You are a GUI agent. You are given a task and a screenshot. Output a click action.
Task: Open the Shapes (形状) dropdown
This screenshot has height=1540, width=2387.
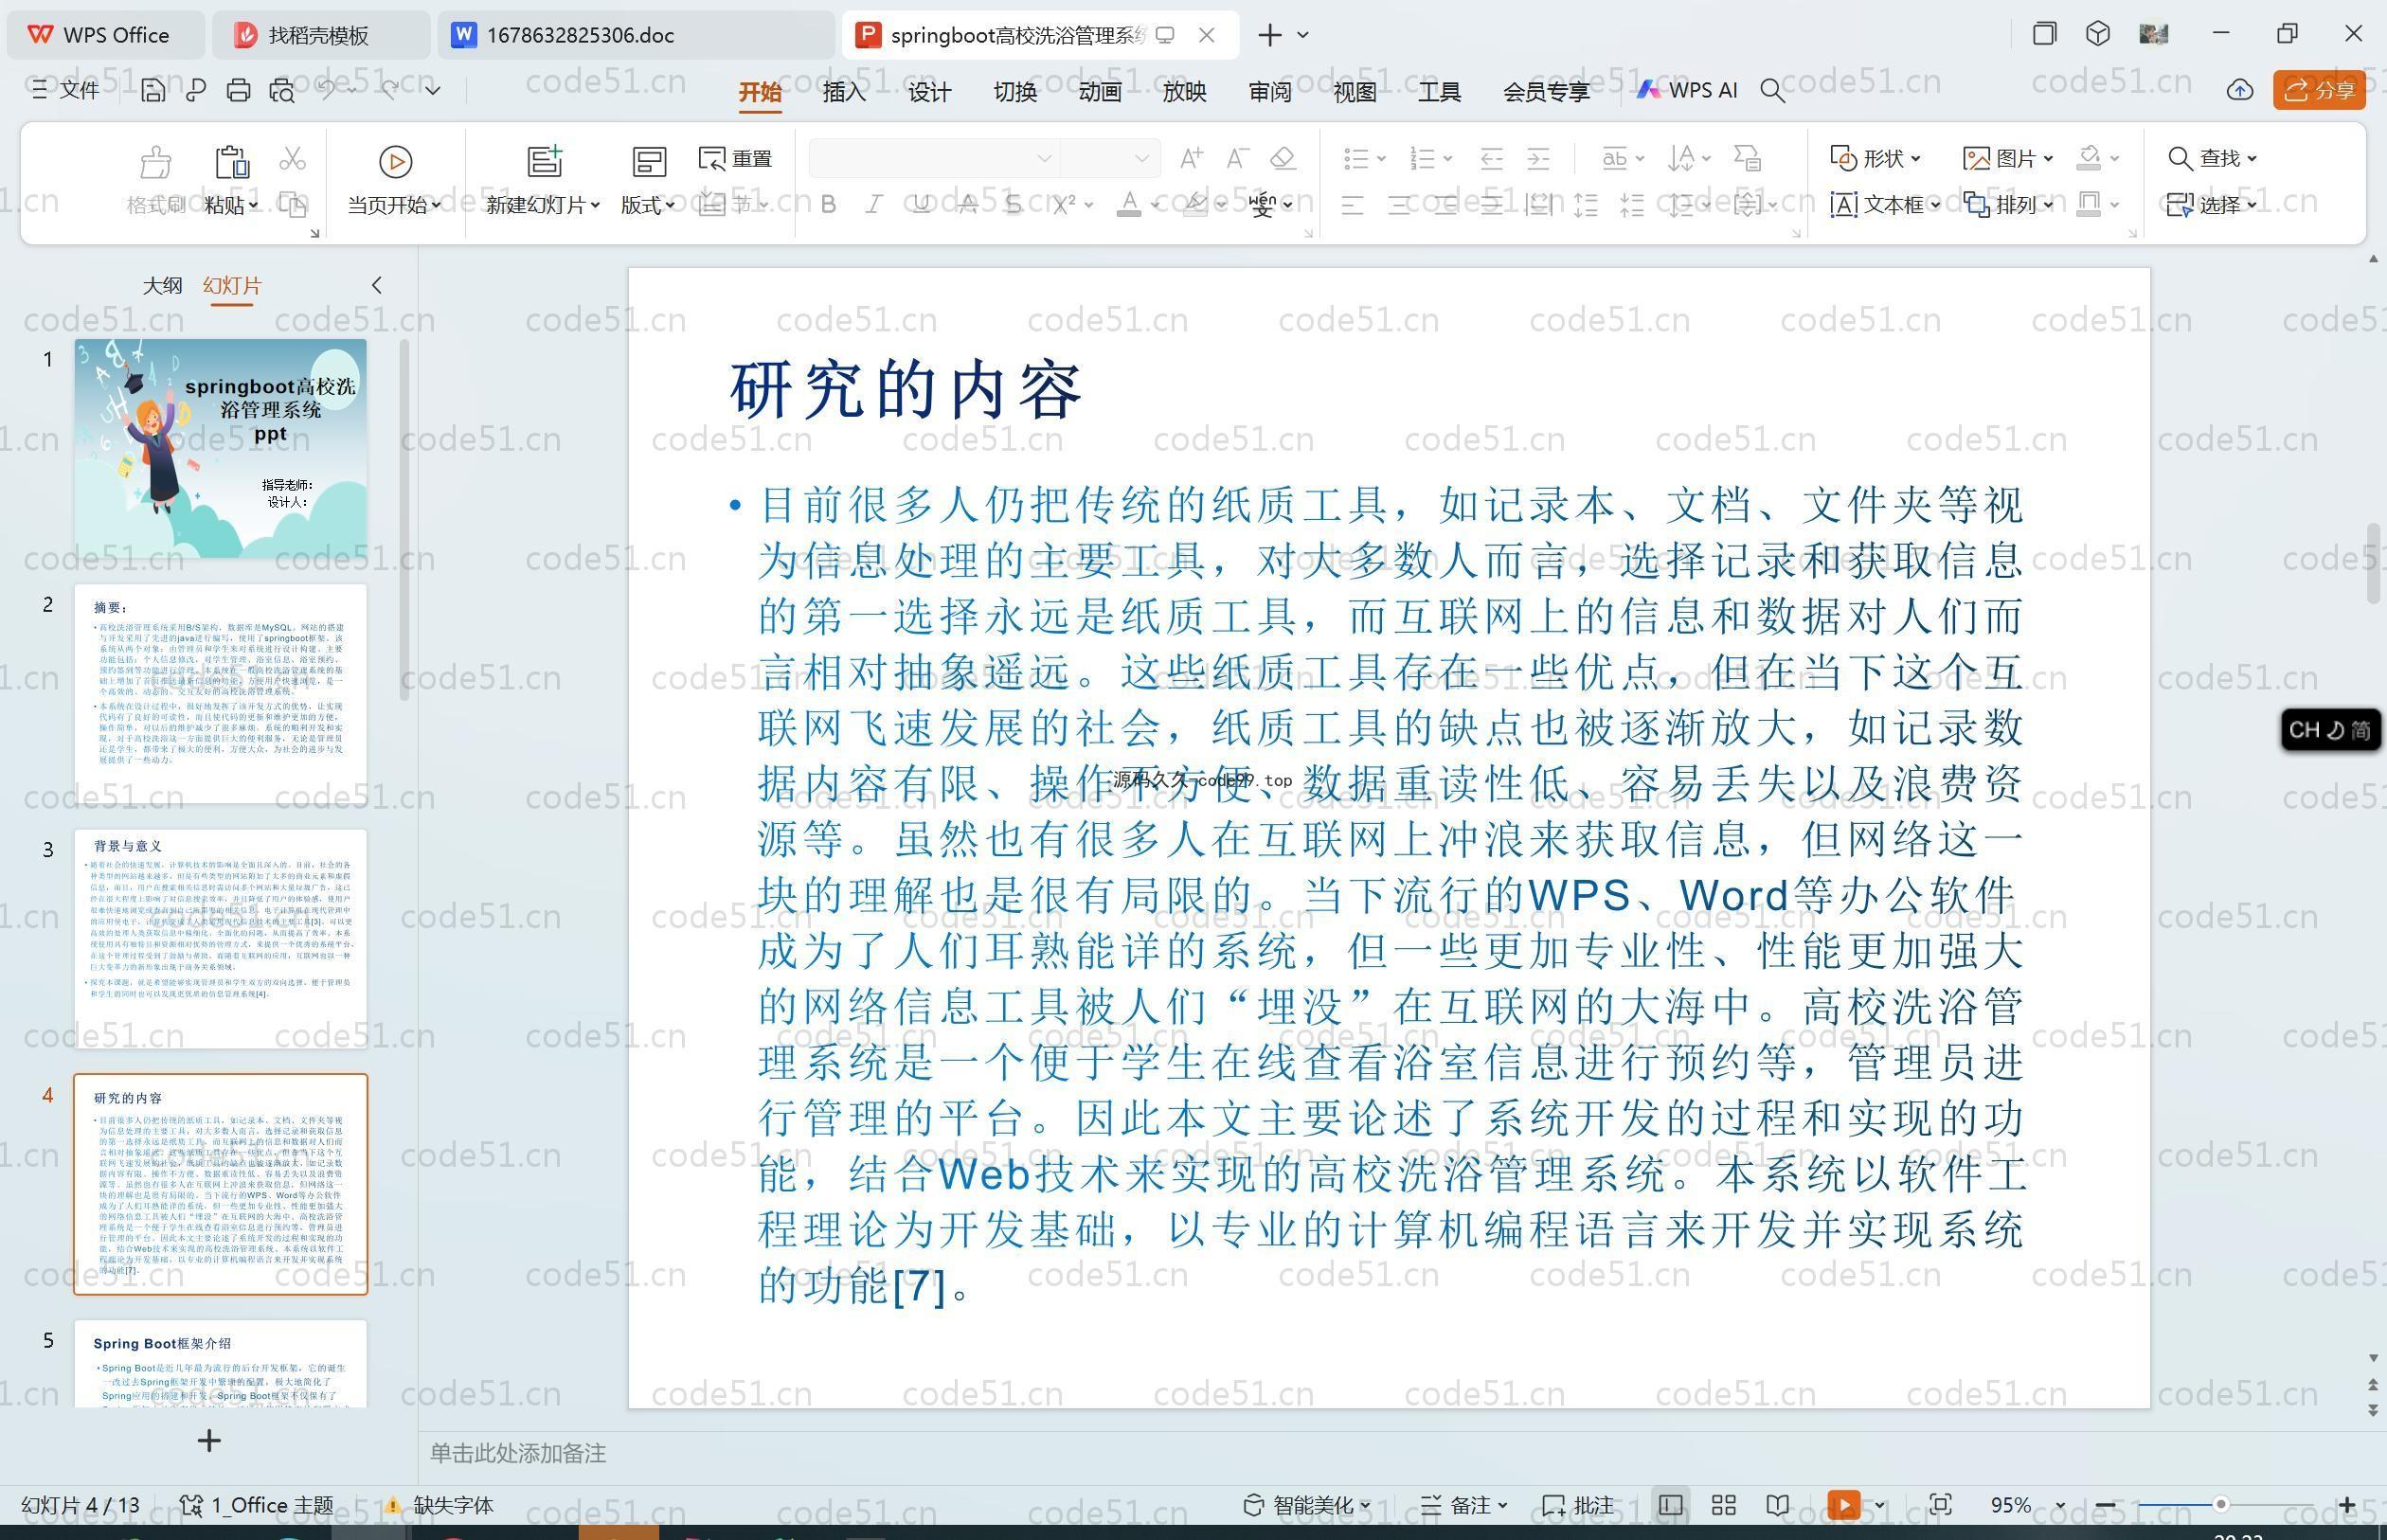1875,158
